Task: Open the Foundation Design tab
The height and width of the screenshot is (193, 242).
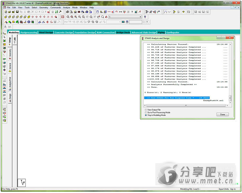Action: tap(85, 32)
